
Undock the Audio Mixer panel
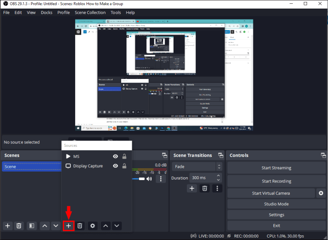point(164,155)
